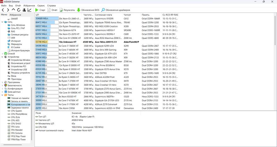Select CPU AES benchmark
This screenshot has width=277, height=147.
pos(15,120)
